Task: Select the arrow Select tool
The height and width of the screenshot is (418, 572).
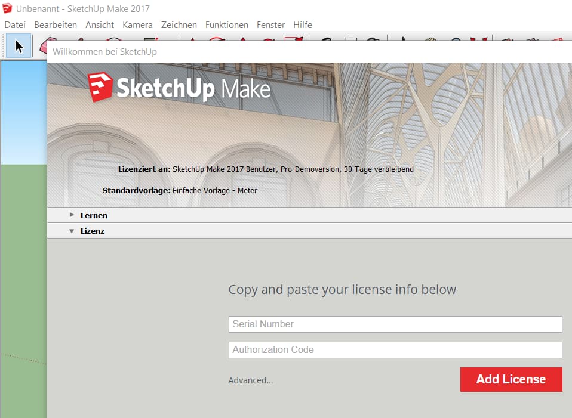Action: (19, 47)
